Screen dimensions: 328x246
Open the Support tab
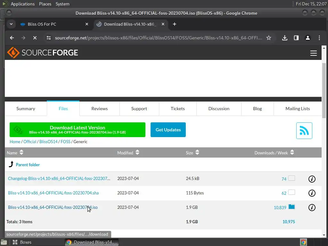click(139, 109)
